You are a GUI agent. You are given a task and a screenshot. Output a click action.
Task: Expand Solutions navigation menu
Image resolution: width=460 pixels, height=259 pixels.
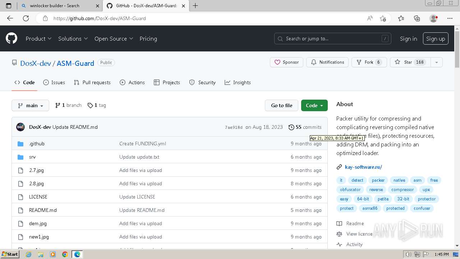click(73, 38)
